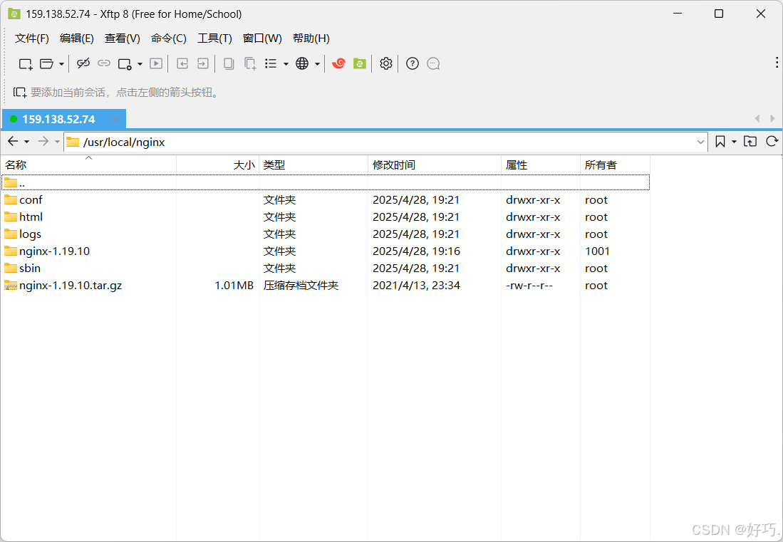Image resolution: width=783 pixels, height=542 pixels.
Task: Open the 窗口(W) menu
Action: point(262,38)
